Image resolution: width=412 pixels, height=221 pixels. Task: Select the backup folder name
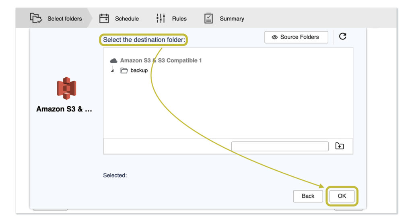coord(139,70)
